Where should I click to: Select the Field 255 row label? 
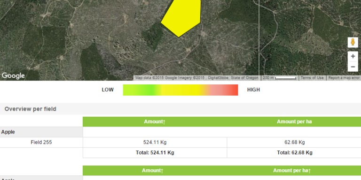(x=41, y=142)
